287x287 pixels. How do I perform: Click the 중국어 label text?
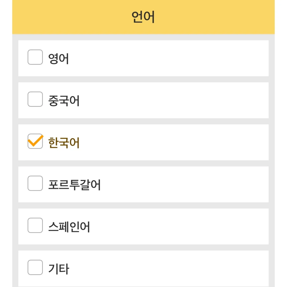coord(64,100)
